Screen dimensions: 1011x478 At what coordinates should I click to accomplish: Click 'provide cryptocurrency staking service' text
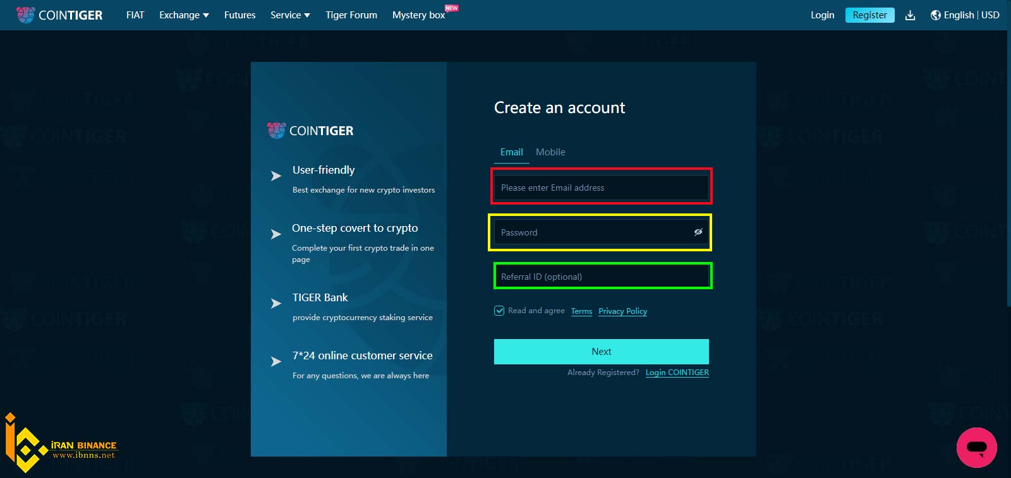363,318
